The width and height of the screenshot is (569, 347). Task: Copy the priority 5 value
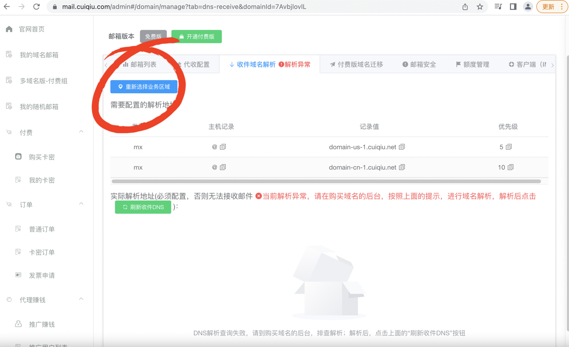(x=509, y=147)
